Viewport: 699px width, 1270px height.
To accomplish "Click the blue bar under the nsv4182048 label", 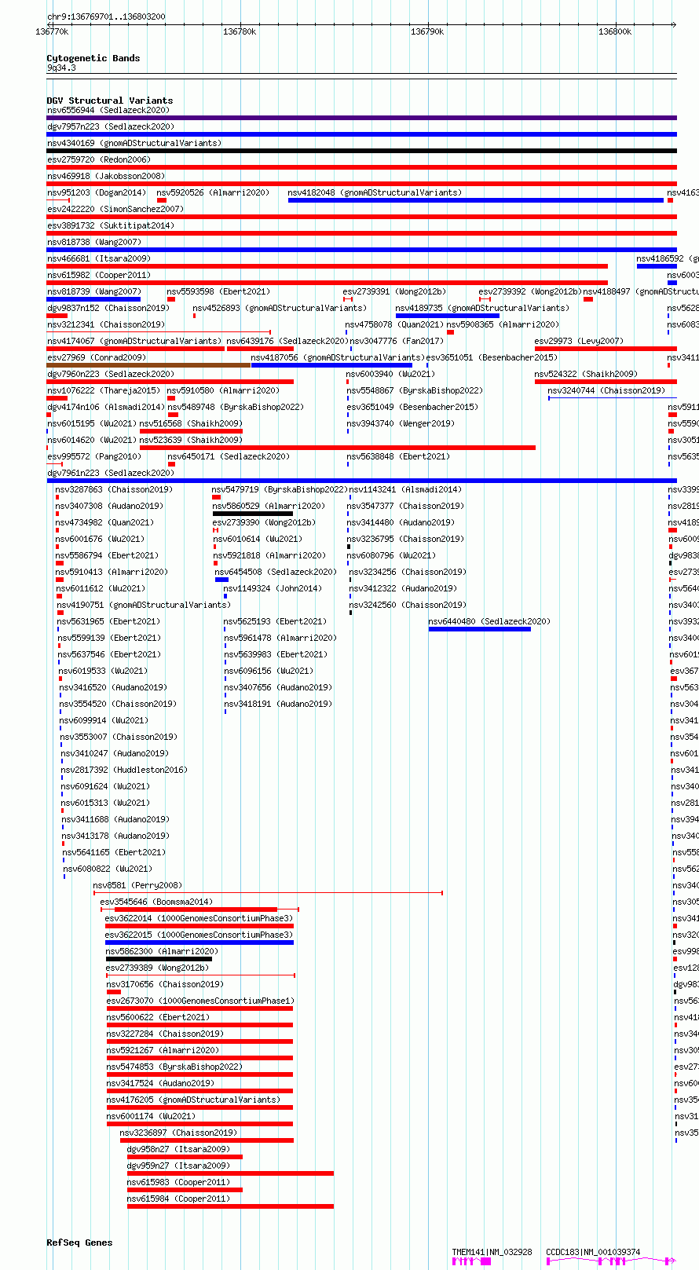I will pos(476,200).
